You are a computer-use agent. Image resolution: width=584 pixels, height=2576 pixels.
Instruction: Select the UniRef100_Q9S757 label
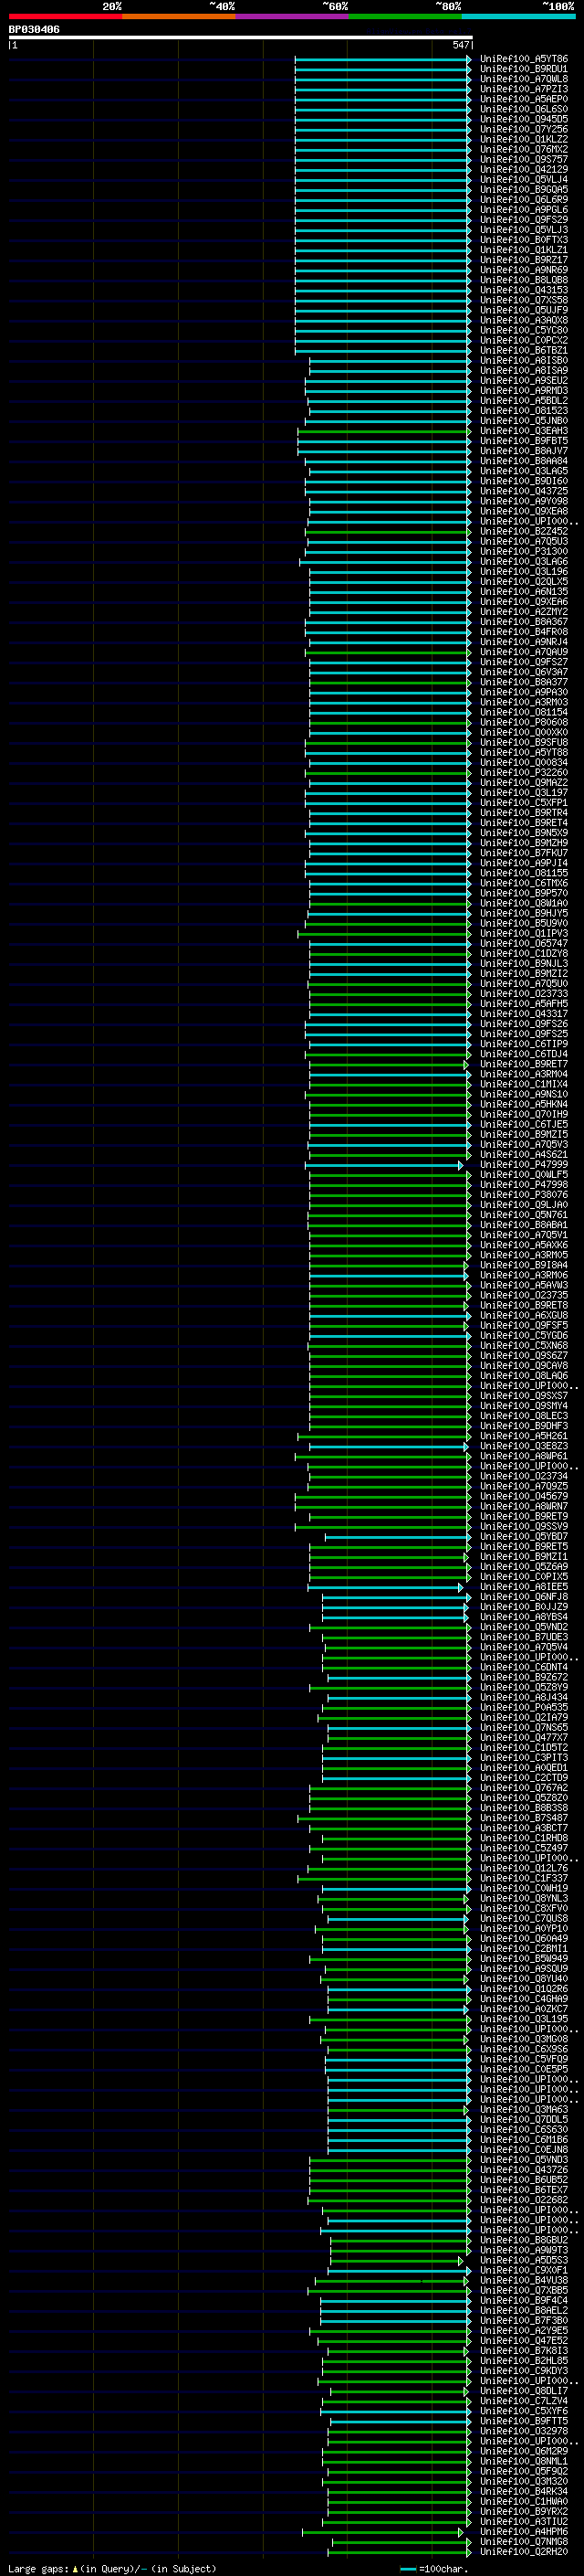523,159
